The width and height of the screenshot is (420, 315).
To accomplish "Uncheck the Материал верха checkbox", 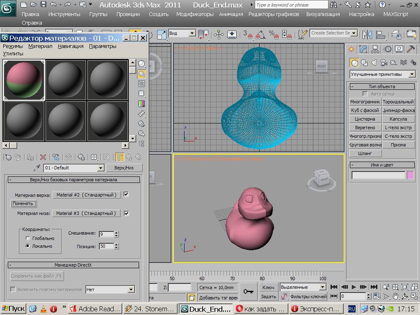I will click(x=126, y=194).
